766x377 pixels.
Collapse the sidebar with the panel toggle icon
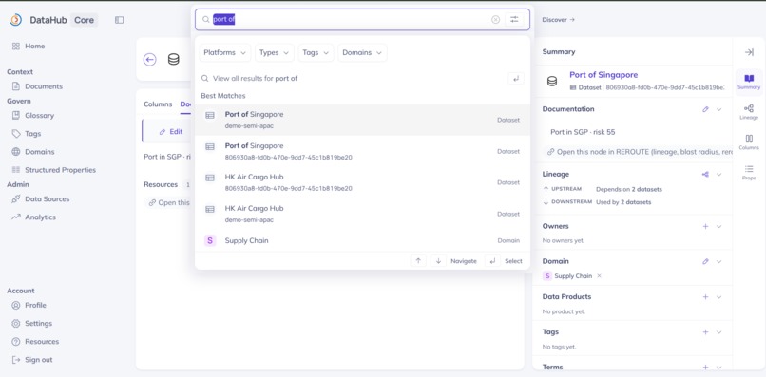coord(119,20)
